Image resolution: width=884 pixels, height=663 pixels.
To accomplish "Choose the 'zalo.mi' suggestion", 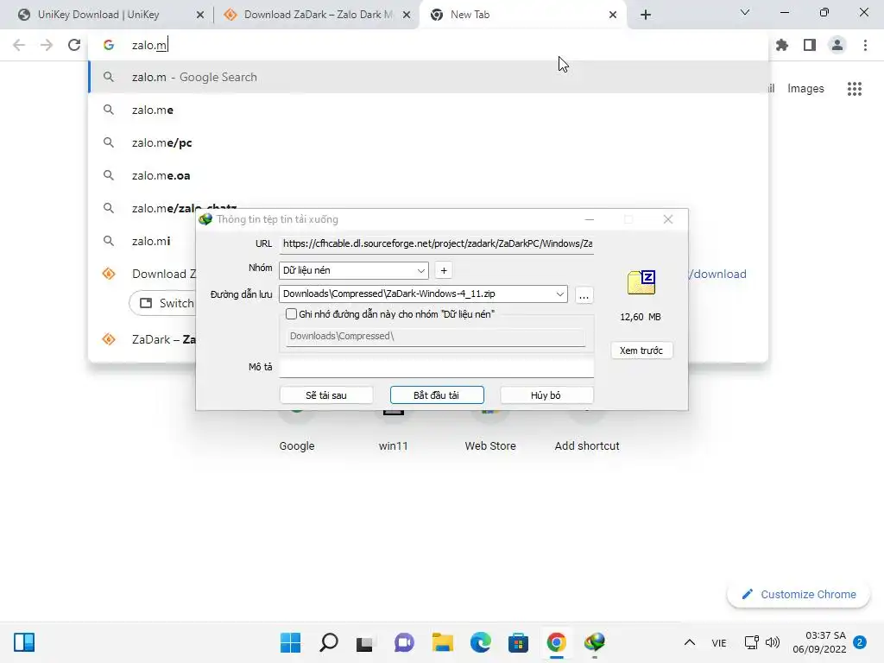I will tap(142, 242).
